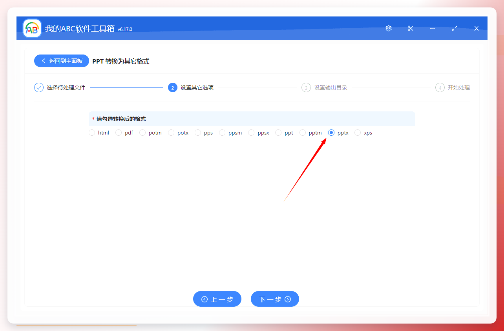Select the pptx format radio button

(331, 133)
